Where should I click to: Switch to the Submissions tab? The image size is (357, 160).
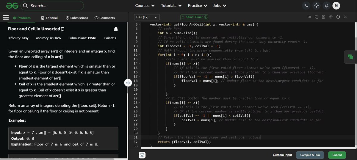77,18
